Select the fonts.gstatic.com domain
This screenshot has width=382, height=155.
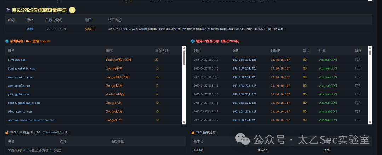pyautogui.click(x=22, y=68)
